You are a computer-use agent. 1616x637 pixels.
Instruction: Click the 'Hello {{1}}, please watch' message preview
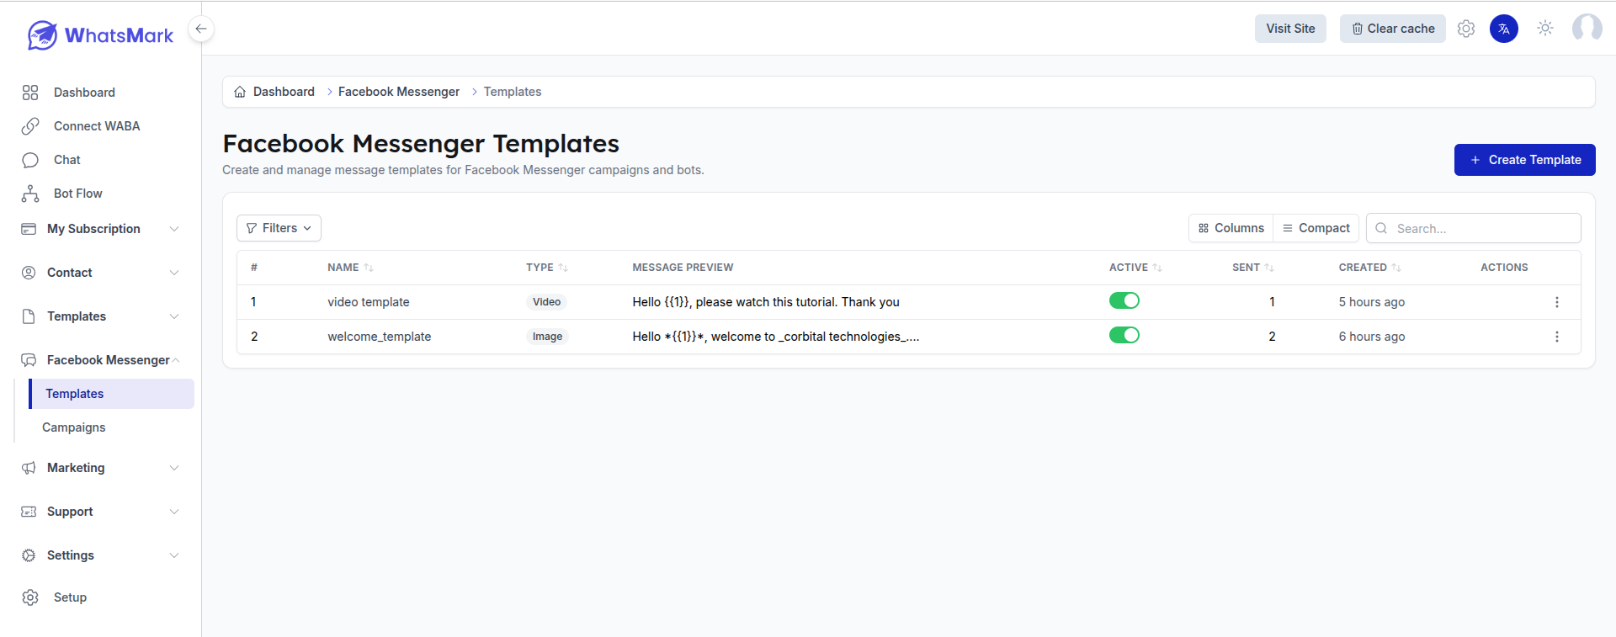[x=766, y=302]
